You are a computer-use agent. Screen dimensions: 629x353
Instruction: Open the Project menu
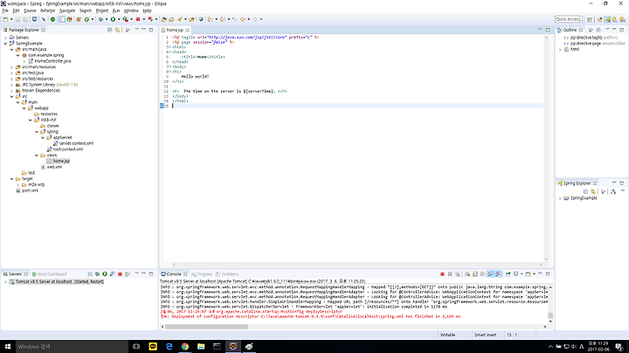pos(102,10)
